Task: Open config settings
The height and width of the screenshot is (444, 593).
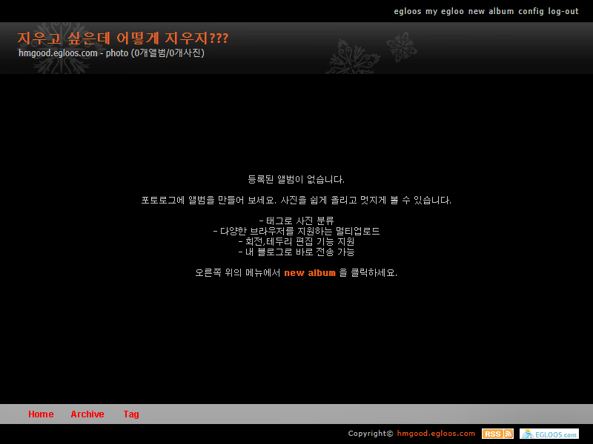Action: coord(531,11)
